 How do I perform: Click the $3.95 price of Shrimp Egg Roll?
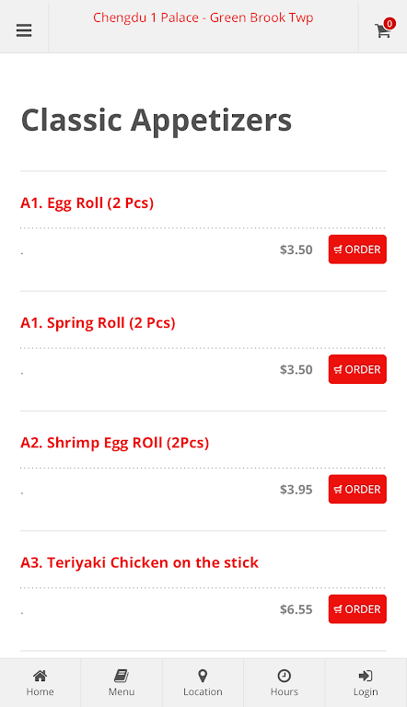pyautogui.click(x=296, y=489)
